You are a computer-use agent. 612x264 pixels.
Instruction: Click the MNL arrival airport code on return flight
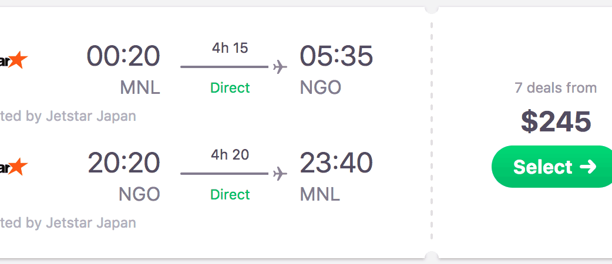click(320, 194)
